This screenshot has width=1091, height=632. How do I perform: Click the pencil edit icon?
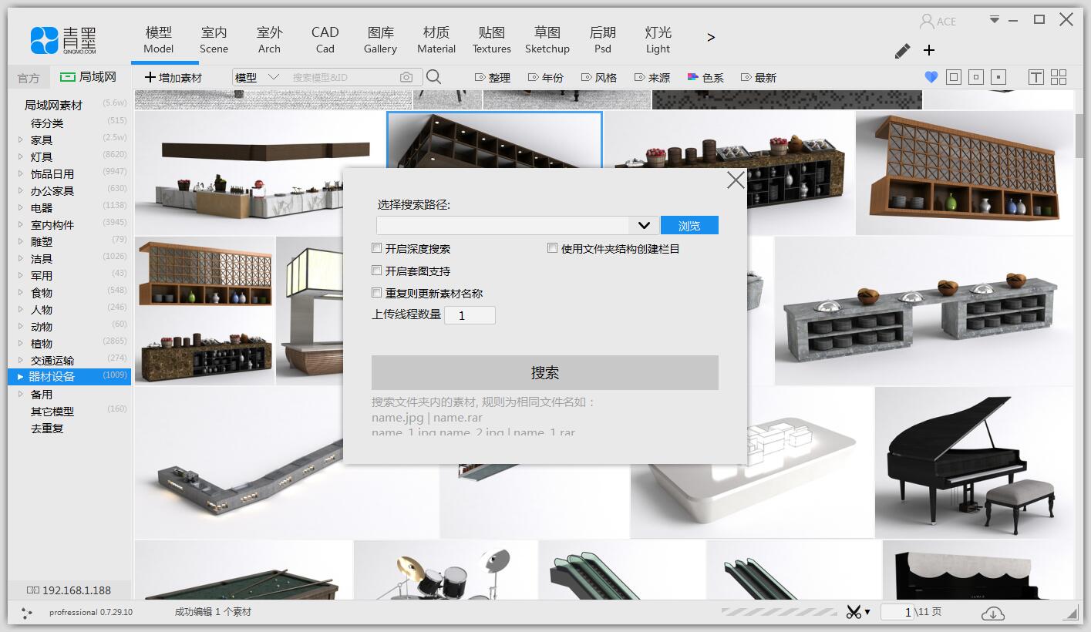[x=902, y=51]
